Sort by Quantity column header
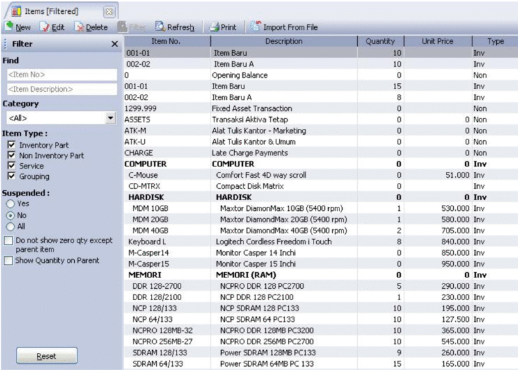The image size is (518, 372). (x=380, y=41)
